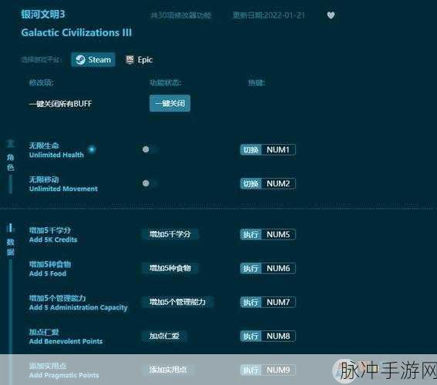This screenshot has width=437, height=385.
Task: Click the 增加5千学分 apply button
Action: (x=170, y=234)
